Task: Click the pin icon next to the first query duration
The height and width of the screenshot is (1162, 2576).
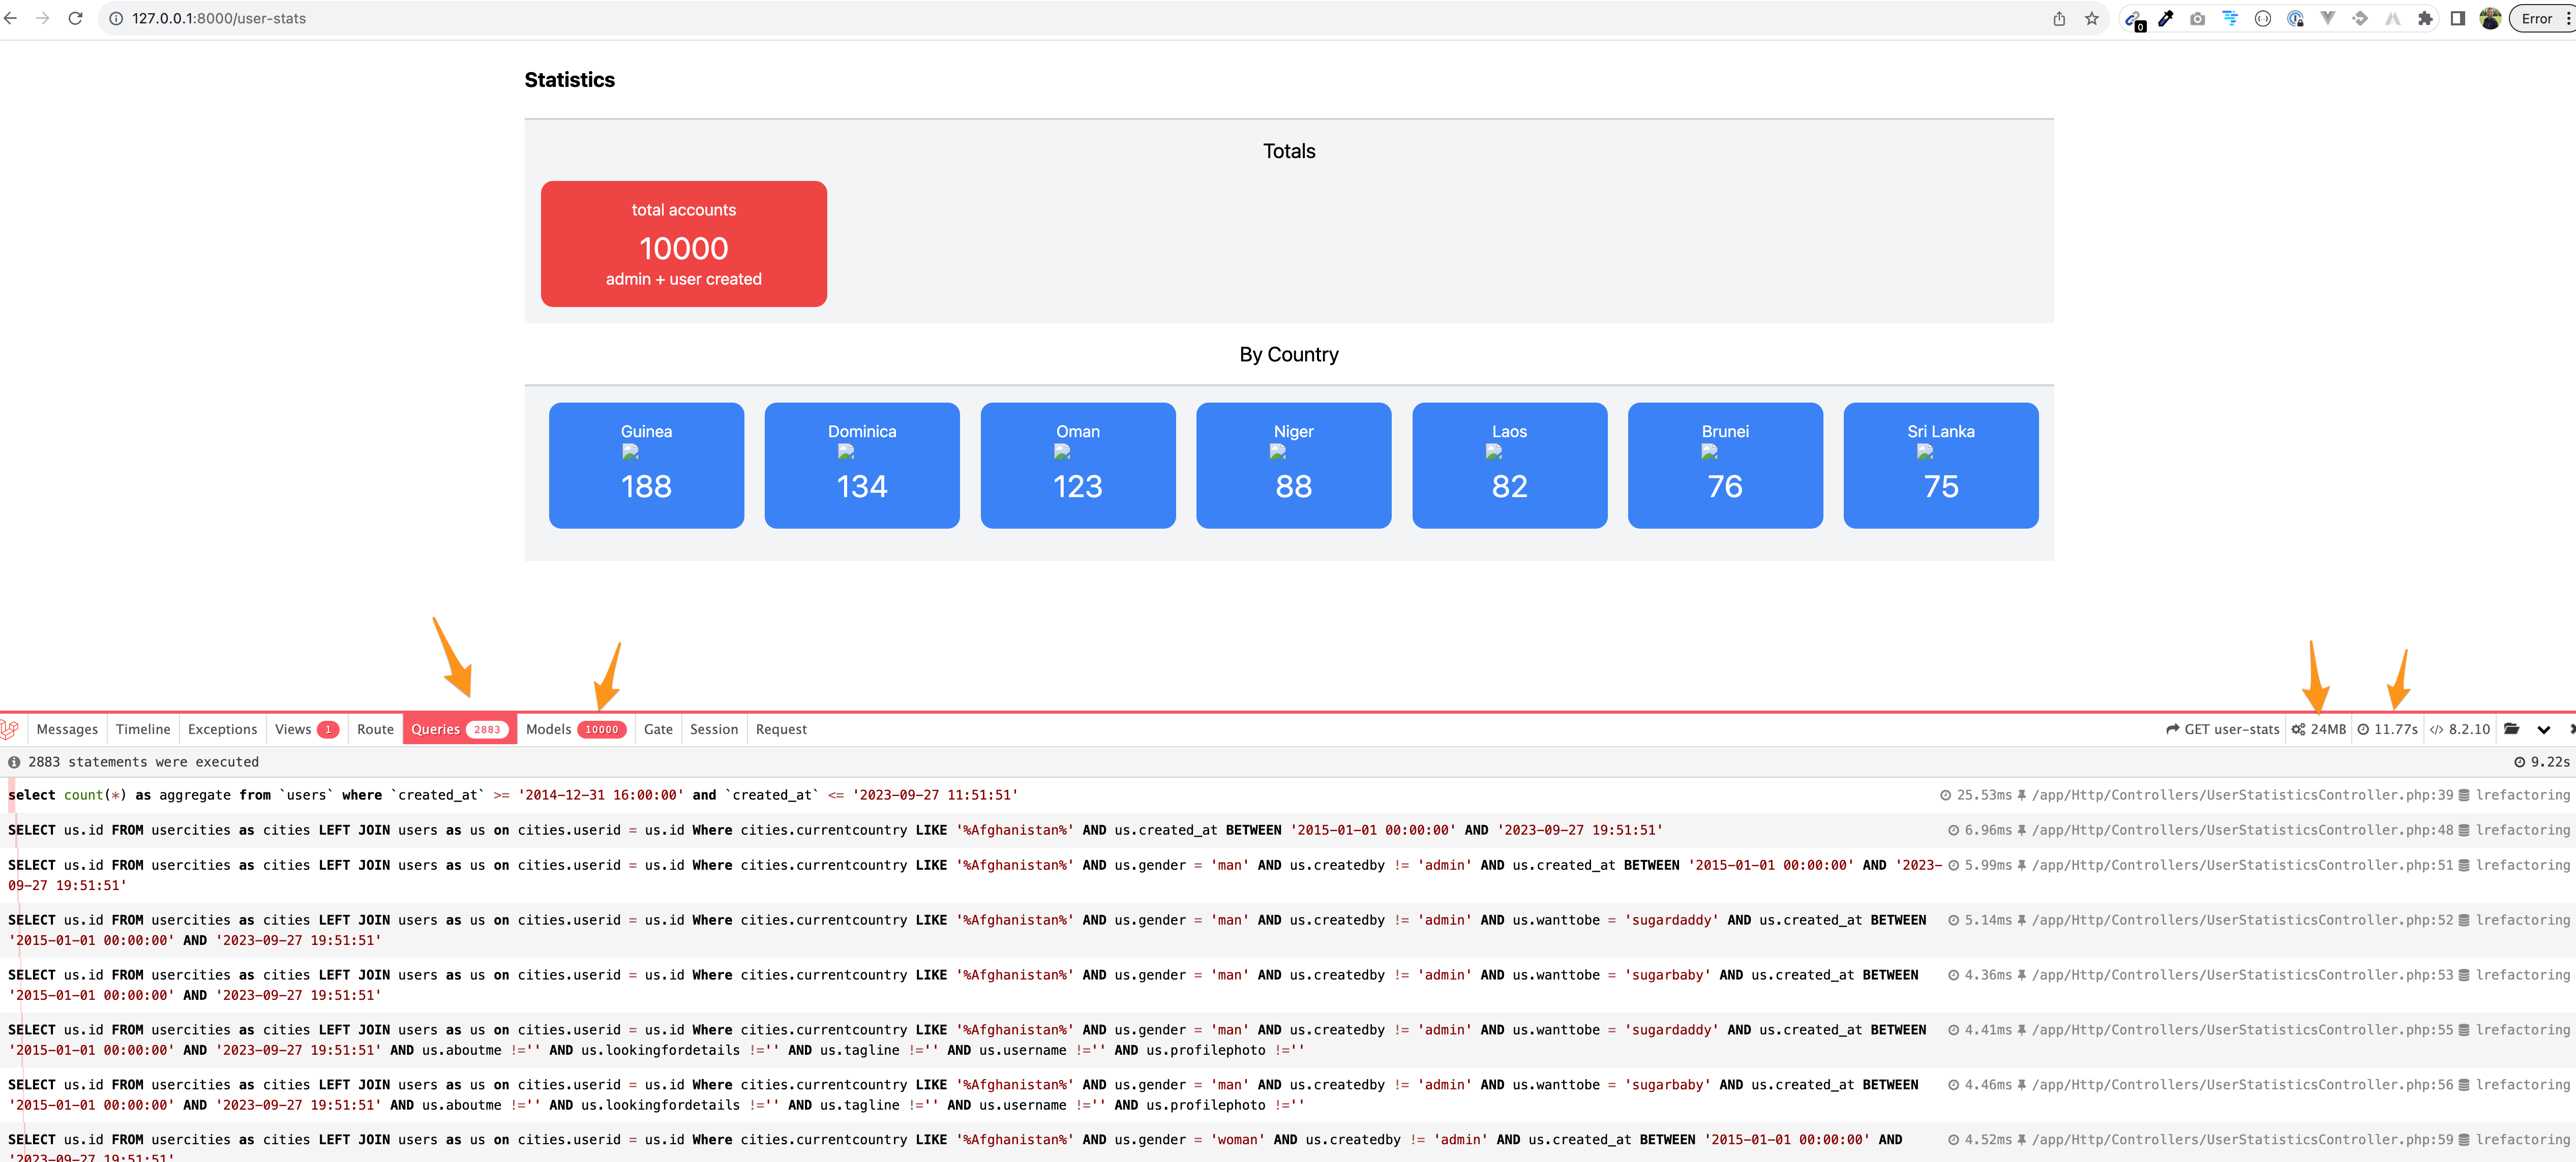Action: (x=2023, y=795)
